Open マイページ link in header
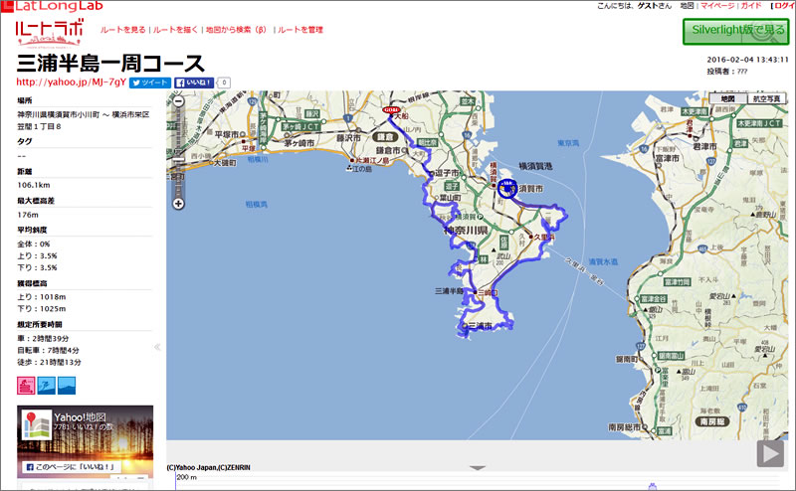The width and height of the screenshot is (796, 491). click(x=717, y=6)
